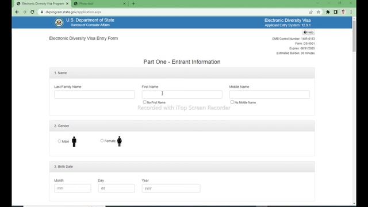Click the First Name input field
Screen dimensions: 368x207
pos(182,94)
